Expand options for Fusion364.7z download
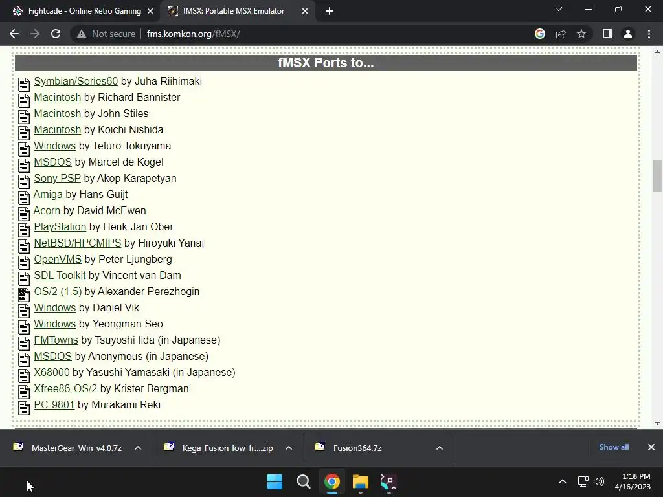The width and height of the screenshot is (663, 497). click(440, 448)
